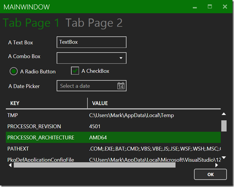Expand the A Combo Box dropdown
The width and height of the screenshot is (234, 187).
(x=121, y=58)
